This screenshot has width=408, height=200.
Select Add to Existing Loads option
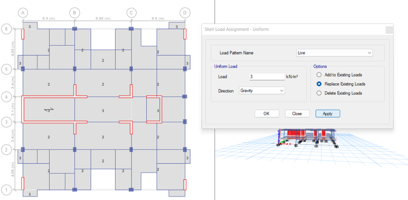click(x=319, y=74)
